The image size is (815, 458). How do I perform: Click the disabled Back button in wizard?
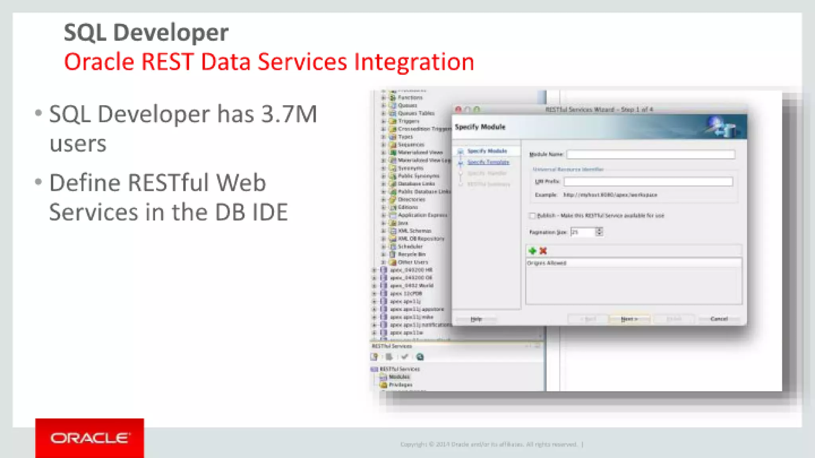tap(588, 319)
